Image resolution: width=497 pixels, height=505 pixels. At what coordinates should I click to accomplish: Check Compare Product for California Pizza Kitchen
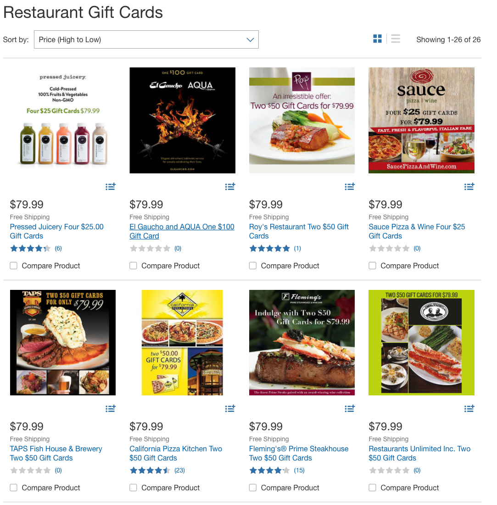click(x=133, y=488)
